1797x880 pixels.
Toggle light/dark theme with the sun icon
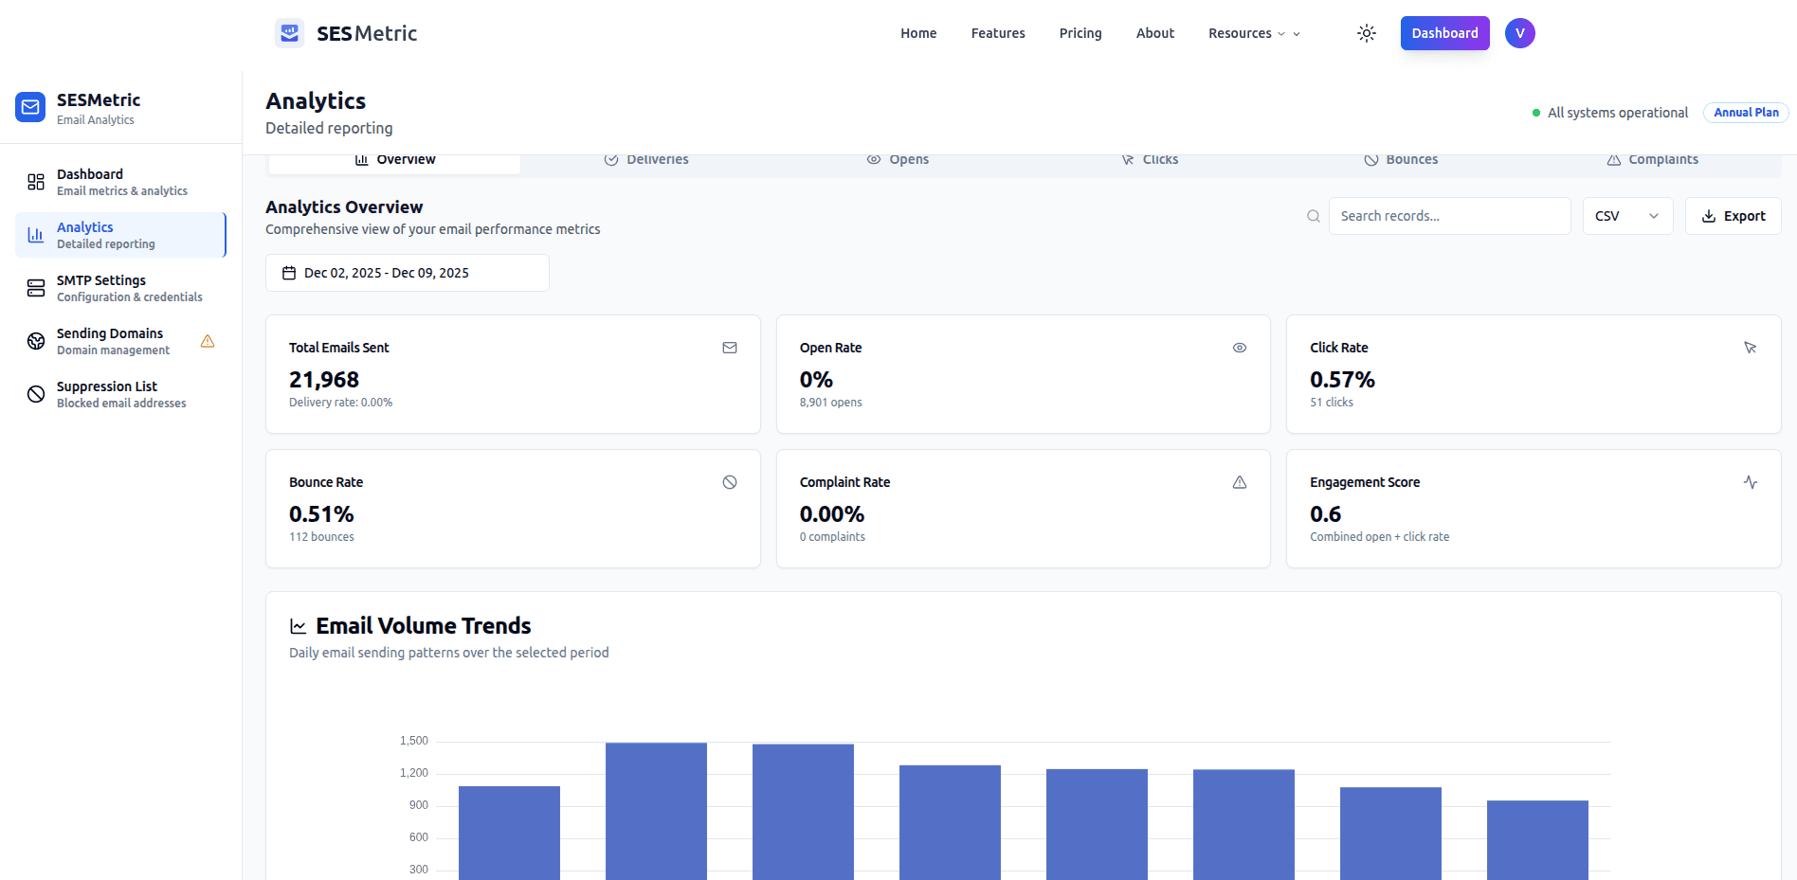pyautogui.click(x=1367, y=32)
